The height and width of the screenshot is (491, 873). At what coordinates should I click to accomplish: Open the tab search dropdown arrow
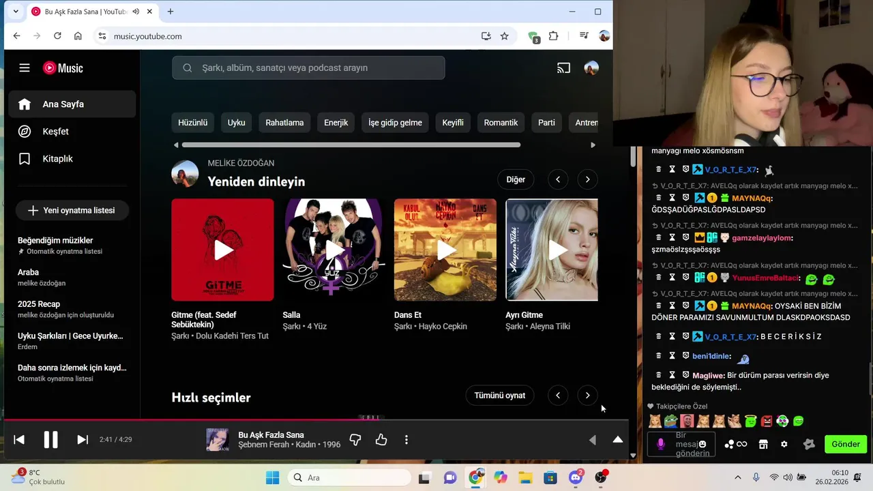tap(16, 12)
